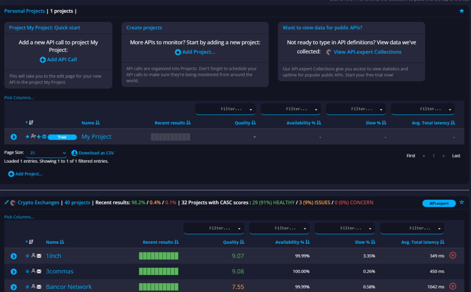Click the red X icon in Bancor Network row
Screen dimensions: 471x292
point(453,286)
